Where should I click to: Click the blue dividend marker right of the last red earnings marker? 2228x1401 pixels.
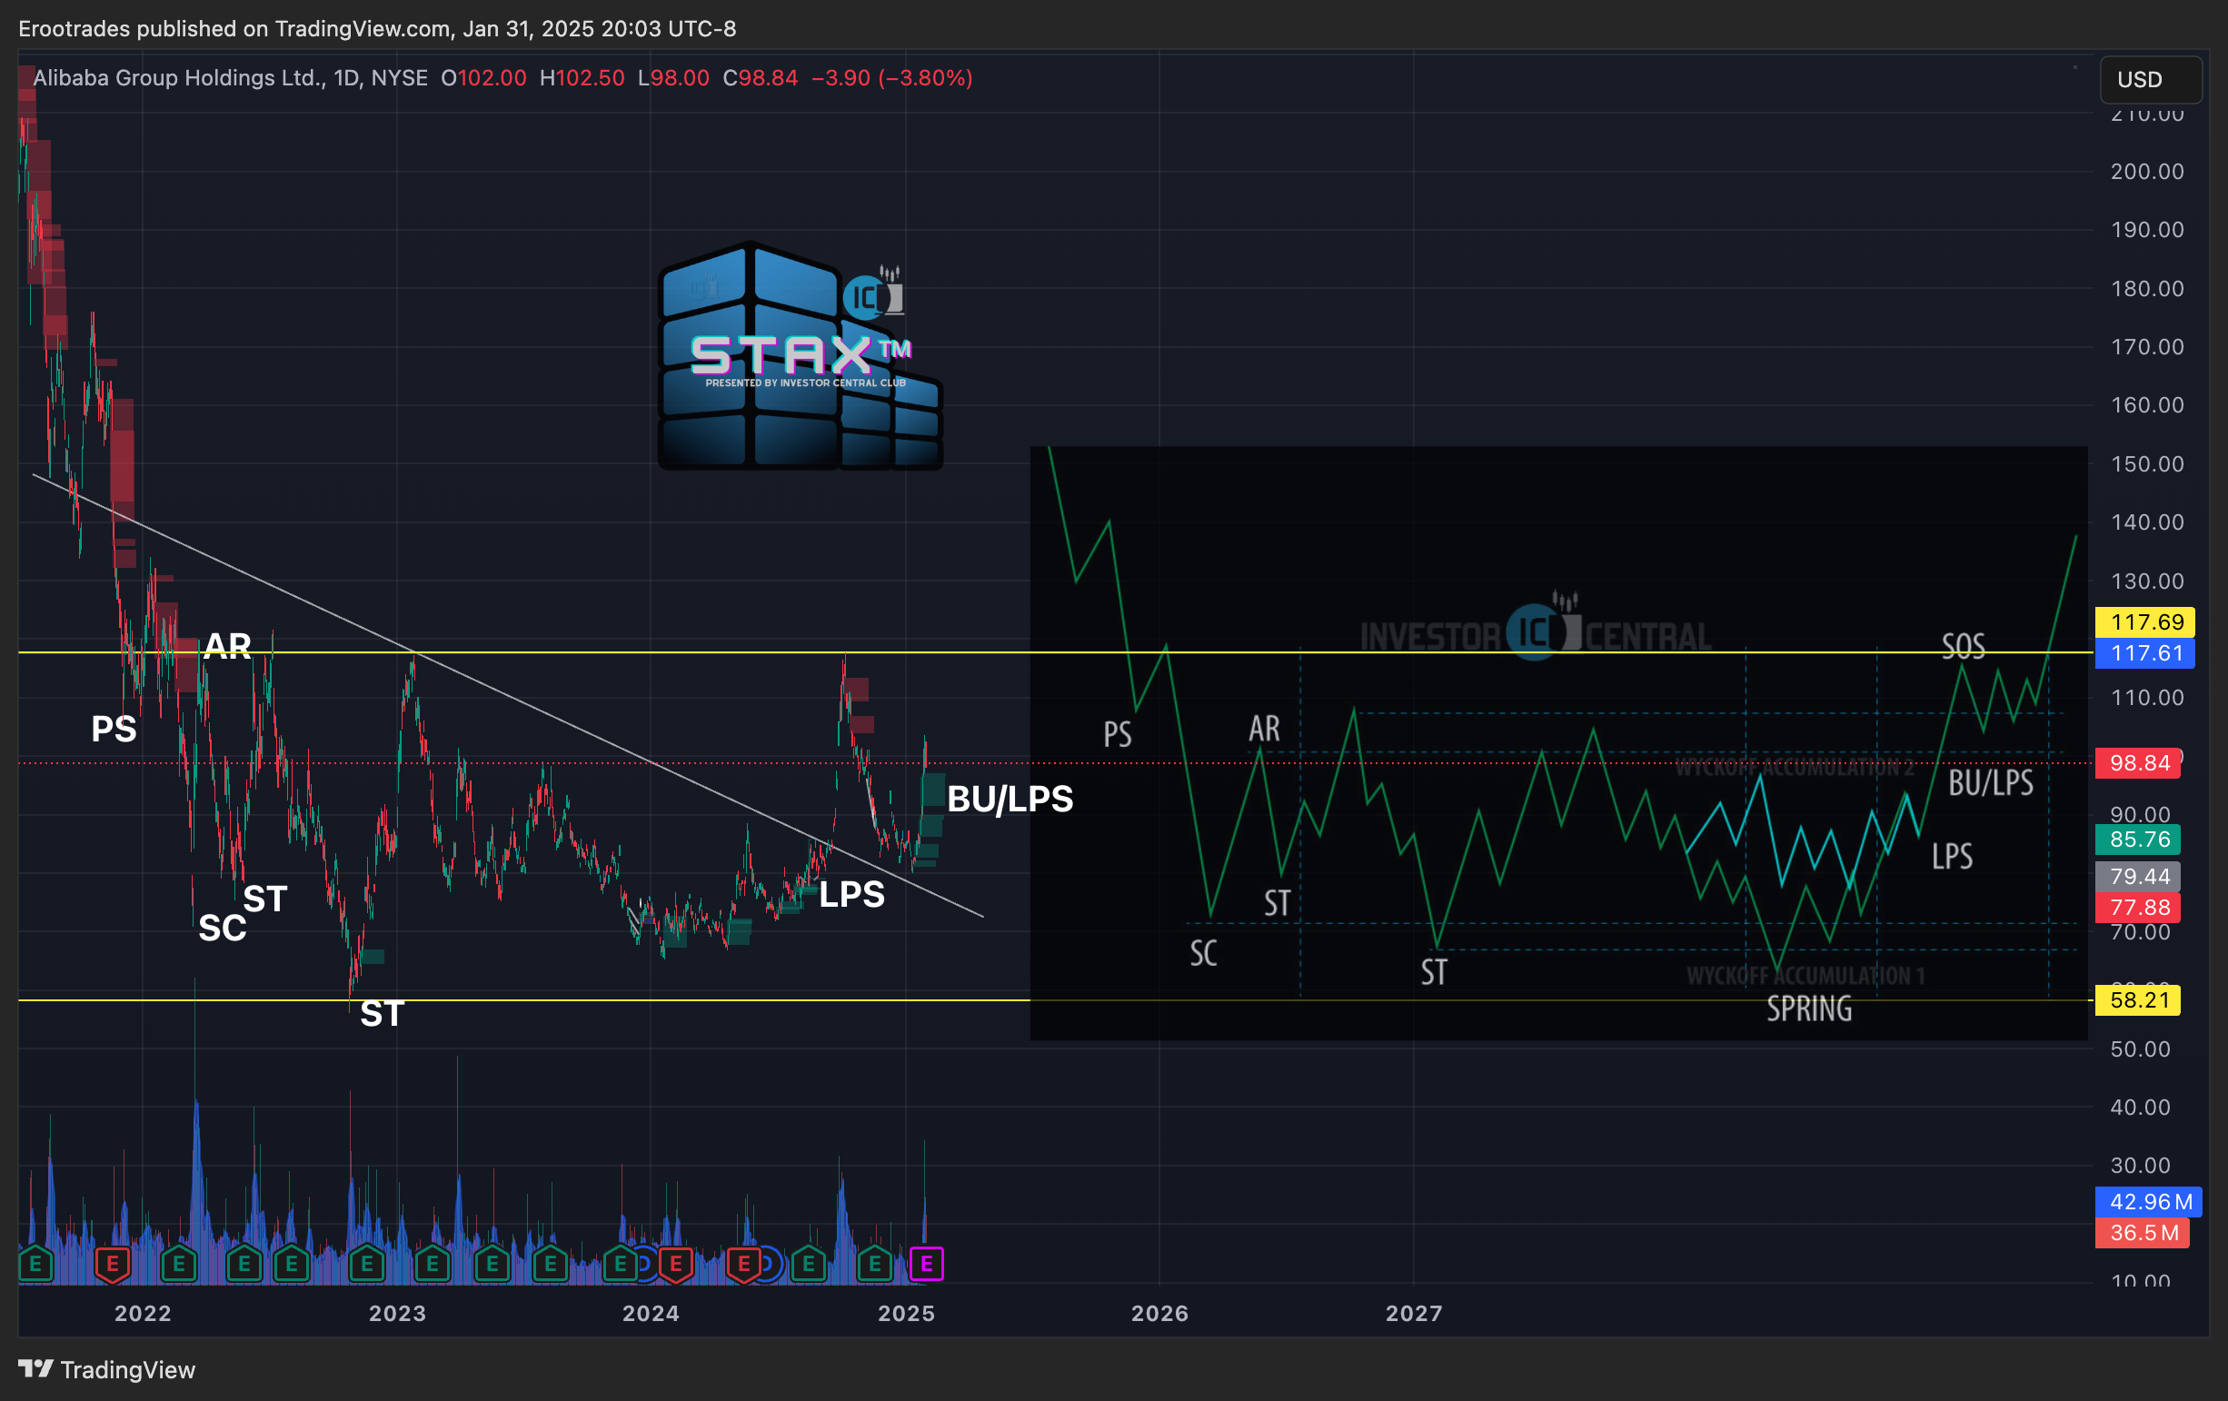tap(770, 1263)
